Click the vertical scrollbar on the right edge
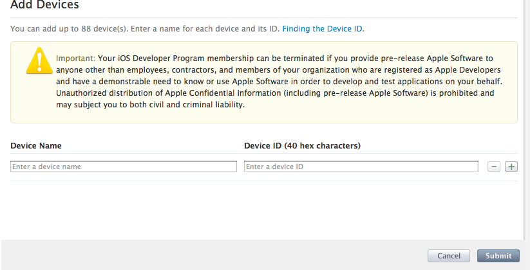This screenshot has width=530, height=270. point(527,116)
